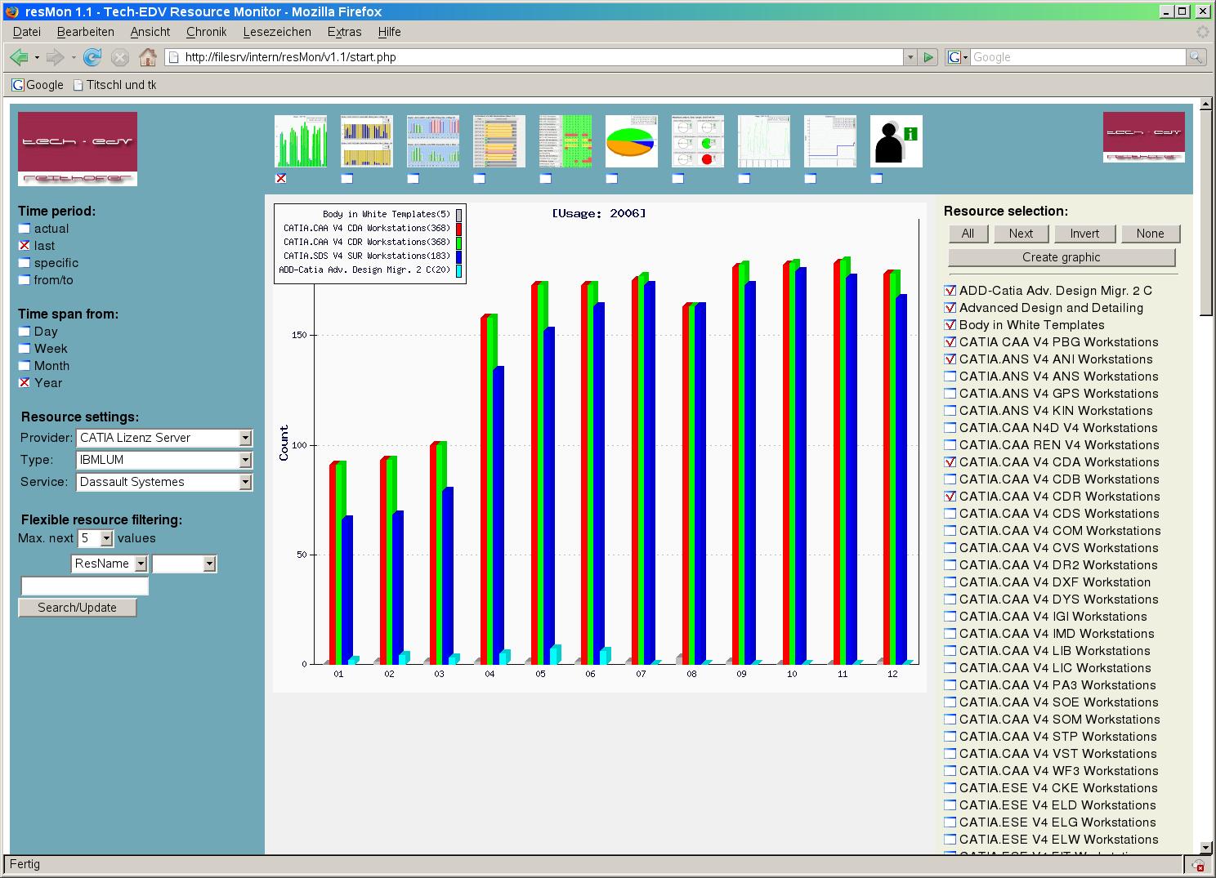Image resolution: width=1216 pixels, height=878 pixels.
Task: Select the horizontal orange bars chart thumbnail
Action: pos(499,141)
